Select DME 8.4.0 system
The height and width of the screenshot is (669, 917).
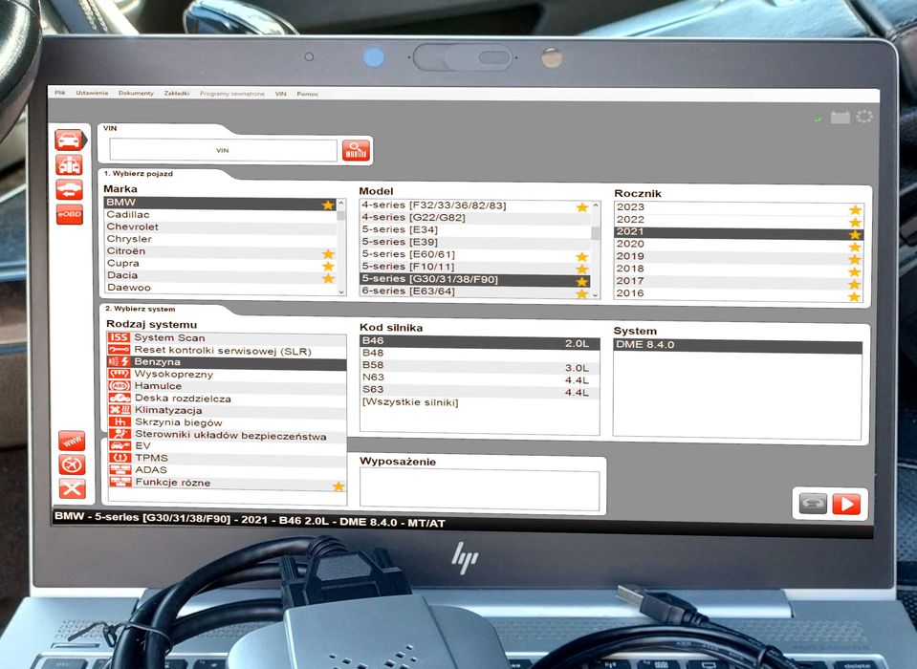coord(737,345)
